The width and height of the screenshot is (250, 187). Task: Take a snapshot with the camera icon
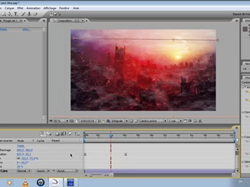tap(99, 121)
